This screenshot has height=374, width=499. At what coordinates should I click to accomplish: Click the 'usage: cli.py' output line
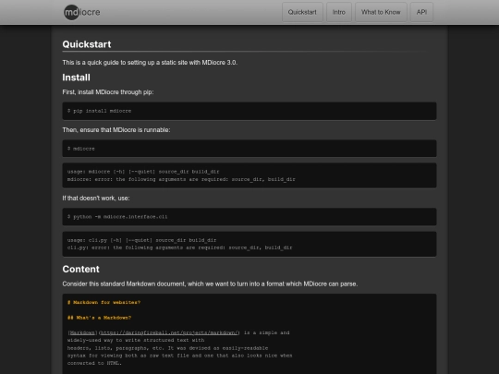tap(141, 240)
